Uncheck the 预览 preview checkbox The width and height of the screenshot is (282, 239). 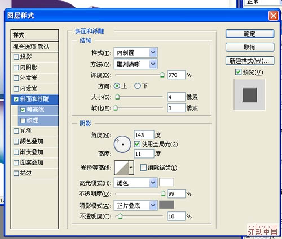238,72
